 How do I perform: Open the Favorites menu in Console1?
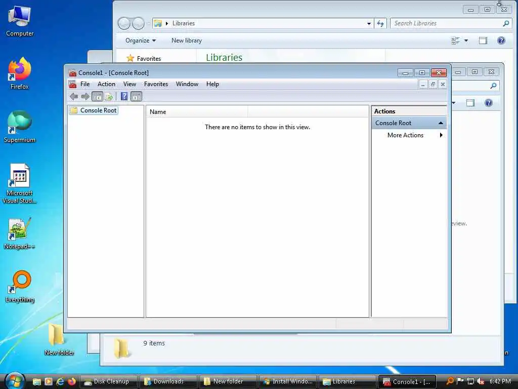(x=156, y=84)
